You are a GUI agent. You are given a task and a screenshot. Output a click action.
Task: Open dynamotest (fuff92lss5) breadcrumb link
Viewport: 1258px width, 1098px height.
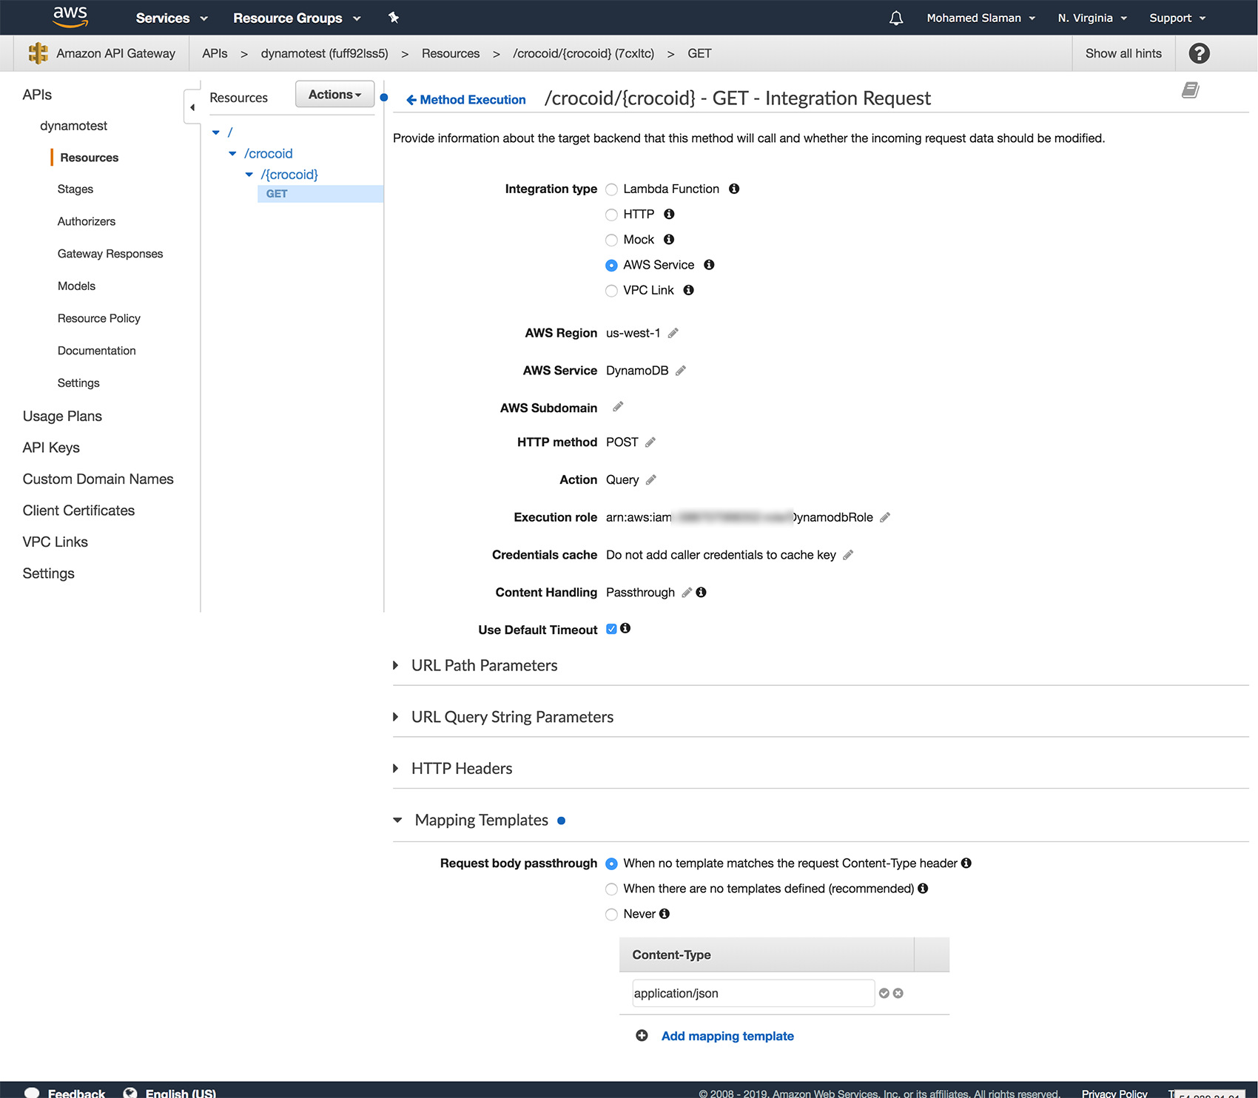point(324,53)
